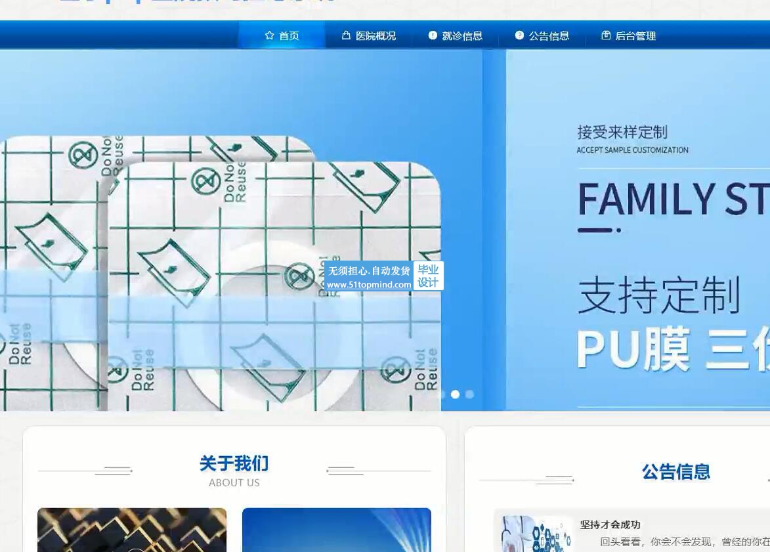Click the 支持定制 banner text
The image size is (770, 552).
(x=659, y=295)
